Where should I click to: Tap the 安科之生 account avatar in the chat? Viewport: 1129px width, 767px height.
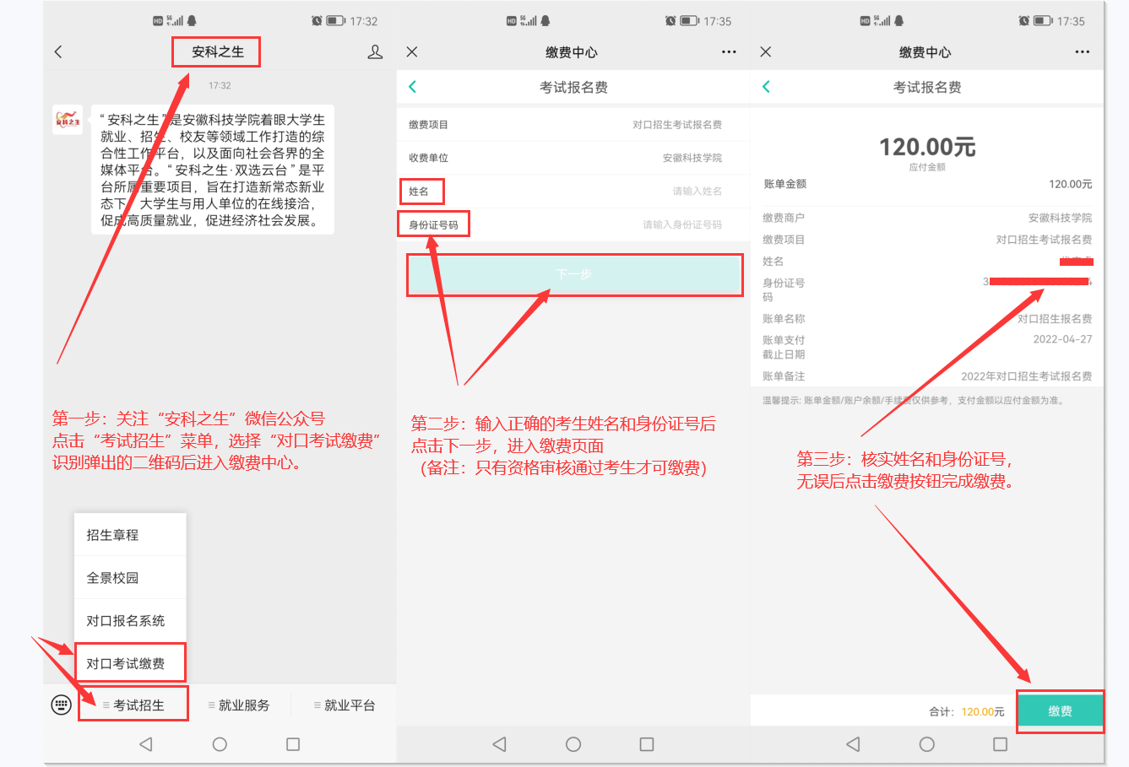(68, 121)
